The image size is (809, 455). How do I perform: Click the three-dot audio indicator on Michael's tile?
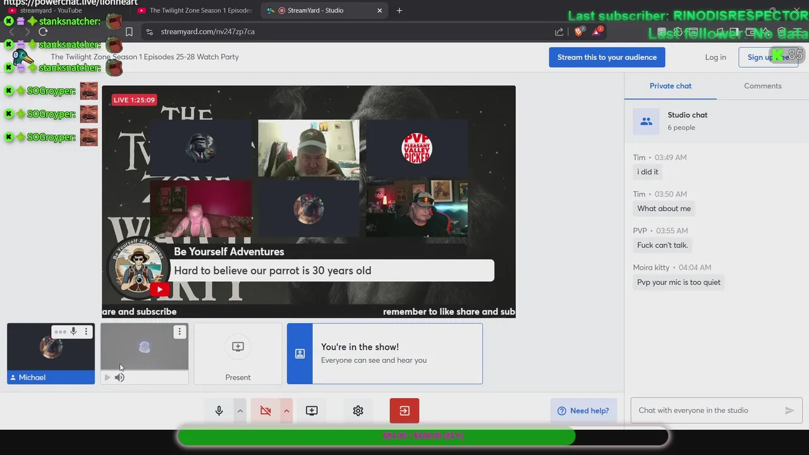(x=60, y=332)
